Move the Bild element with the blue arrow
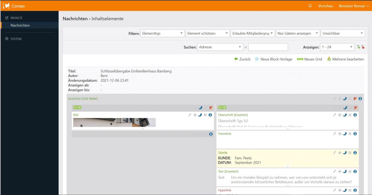372x195 pixels. coord(200,115)
